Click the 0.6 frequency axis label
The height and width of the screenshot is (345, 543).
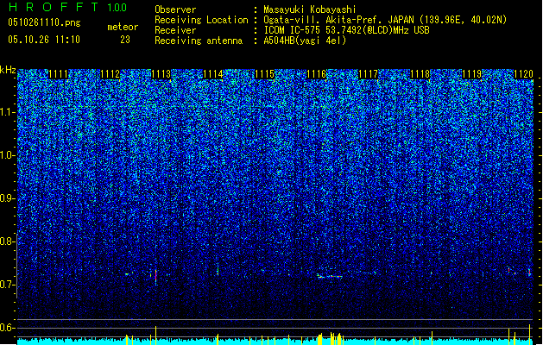click(7, 328)
